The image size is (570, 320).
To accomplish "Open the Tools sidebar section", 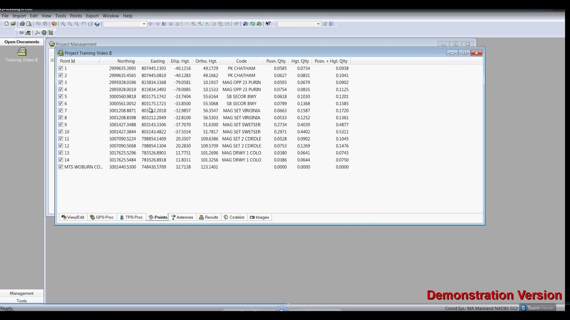I will (x=22, y=301).
